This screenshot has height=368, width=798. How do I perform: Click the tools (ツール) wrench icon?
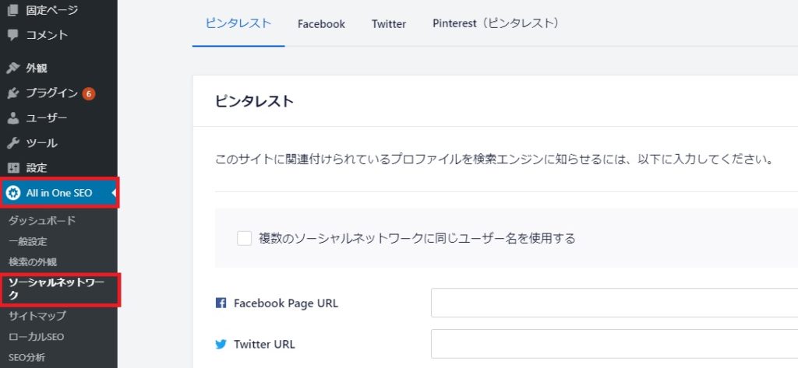[12, 143]
